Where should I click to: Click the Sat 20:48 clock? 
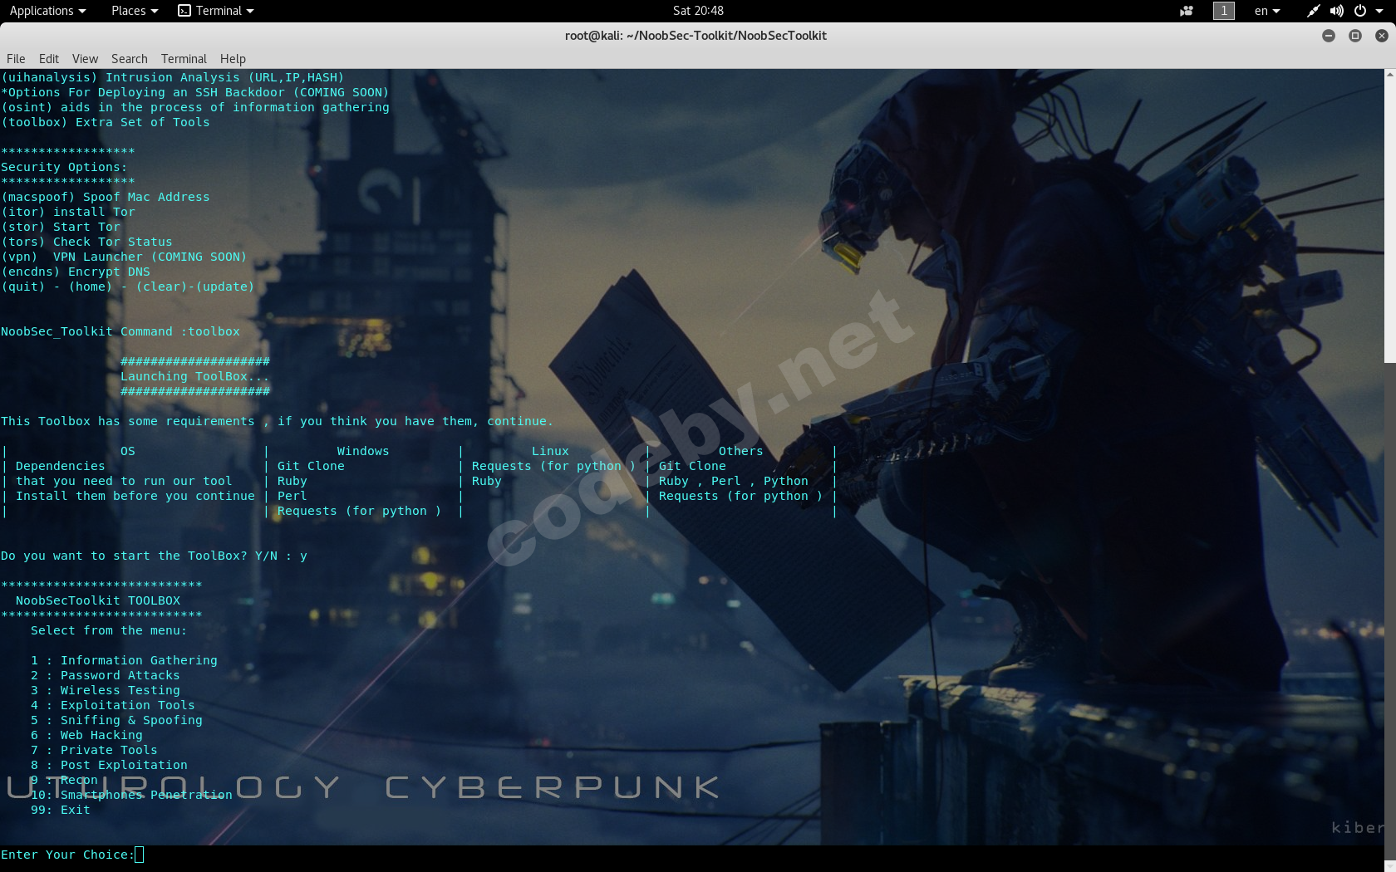click(x=698, y=11)
